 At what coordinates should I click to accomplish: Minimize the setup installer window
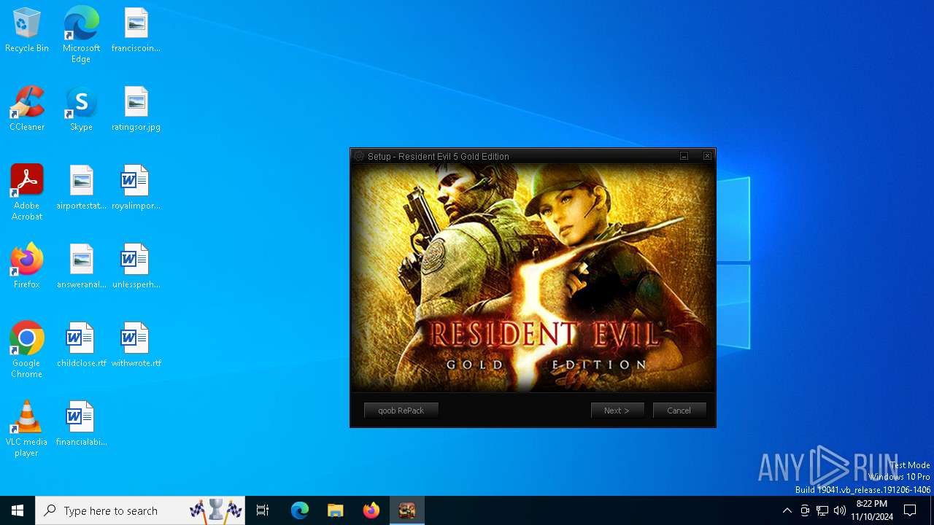(684, 156)
